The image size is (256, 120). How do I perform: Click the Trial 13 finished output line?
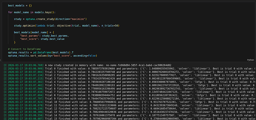128,112
